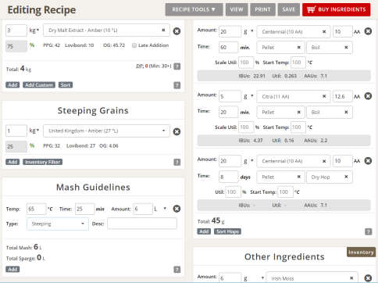Sort the fermentables list

pos(66,85)
